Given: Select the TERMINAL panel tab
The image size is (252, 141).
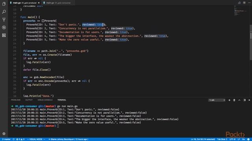Looking at the screenshot, I should coord(62,100).
